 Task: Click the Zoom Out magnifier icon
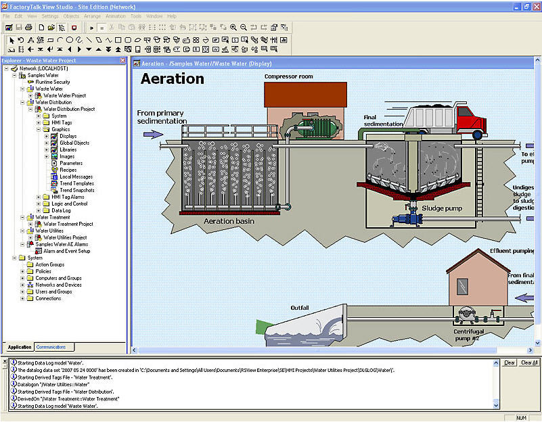click(x=244, y=28)
